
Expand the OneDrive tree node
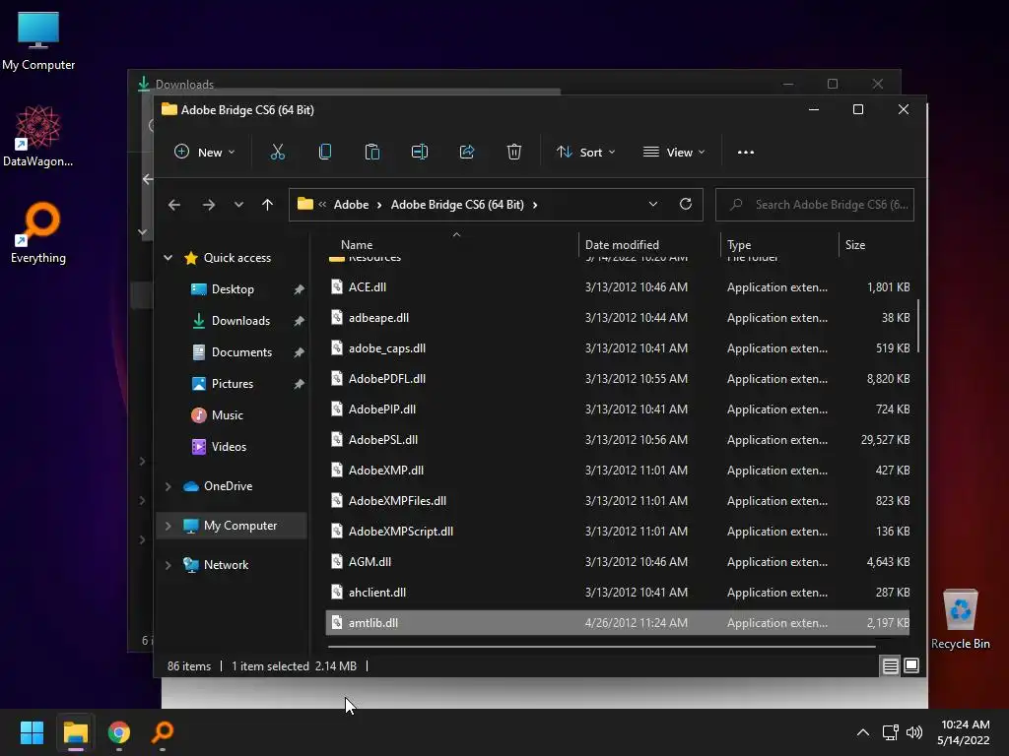tap(168, 486)
